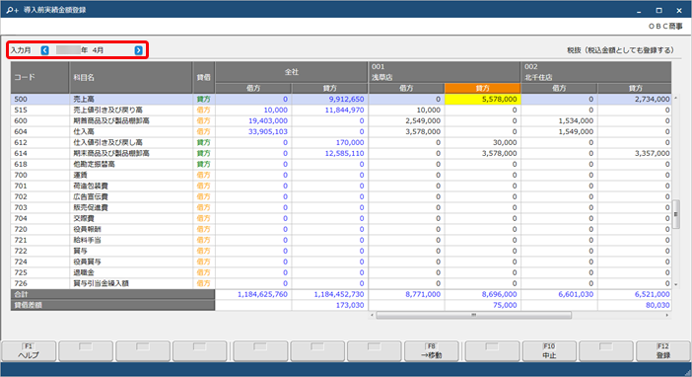Select the 4月 month value
Screen dimensions: 692x377
pyautogui.click(x=98, y=50)
